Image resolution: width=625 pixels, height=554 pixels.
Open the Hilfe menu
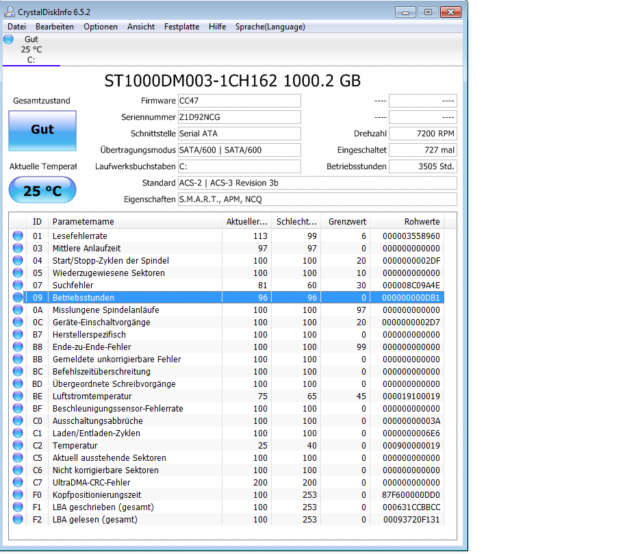pos(217,27)
